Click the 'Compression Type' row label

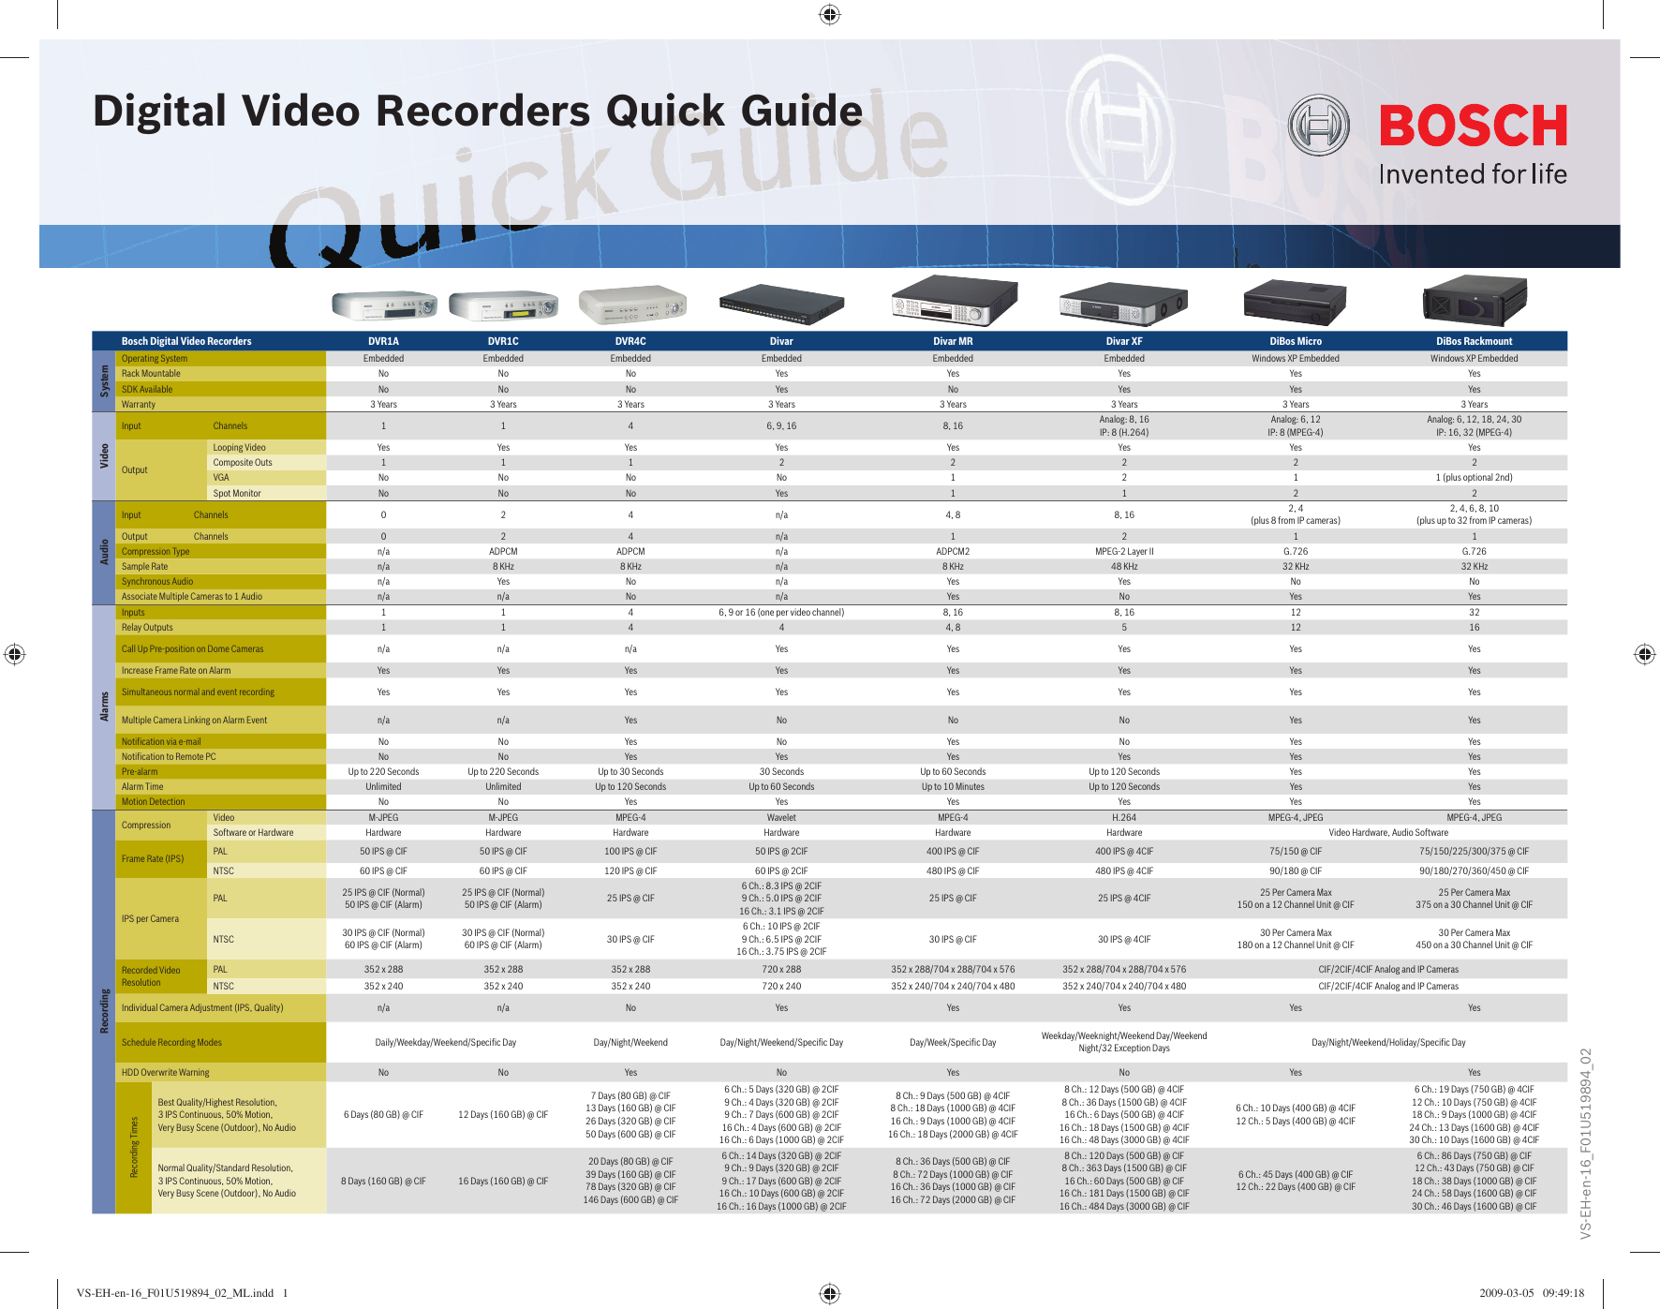click(x=156, y=552)
